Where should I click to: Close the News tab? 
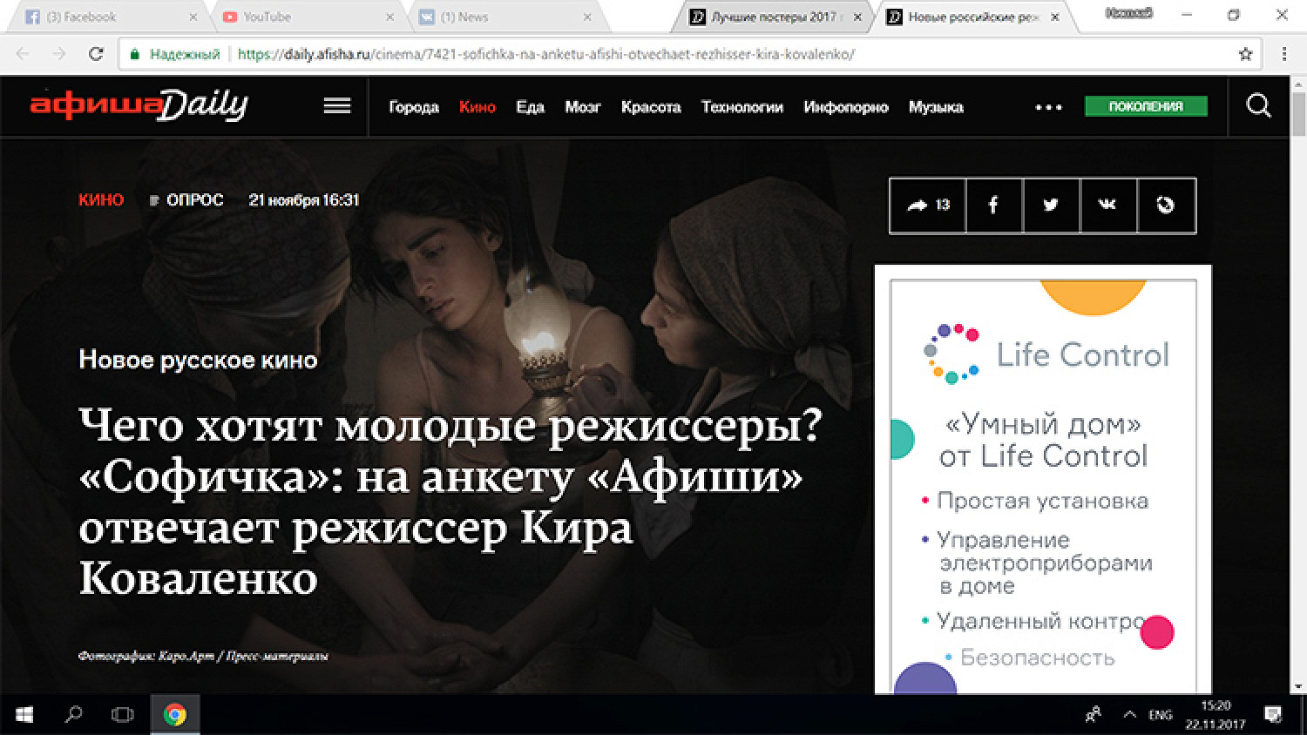pos(587,17)
